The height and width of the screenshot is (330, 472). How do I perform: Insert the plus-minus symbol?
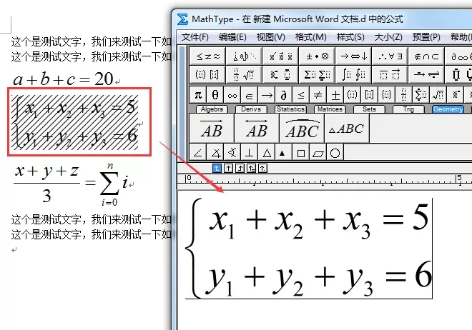(x=335, y=95)
